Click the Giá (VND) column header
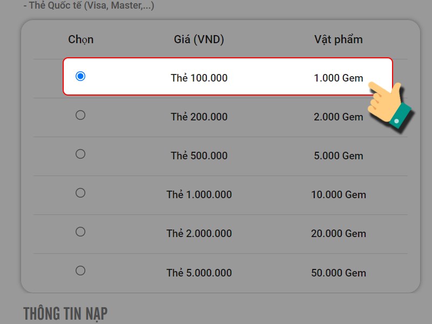The width and height of the screenshot is (432, 324). pos(199,39)
